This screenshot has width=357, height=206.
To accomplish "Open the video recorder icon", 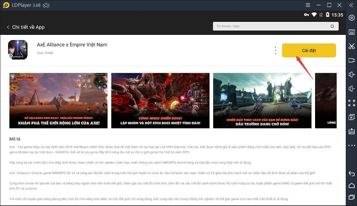I will (x=352, y=60).
